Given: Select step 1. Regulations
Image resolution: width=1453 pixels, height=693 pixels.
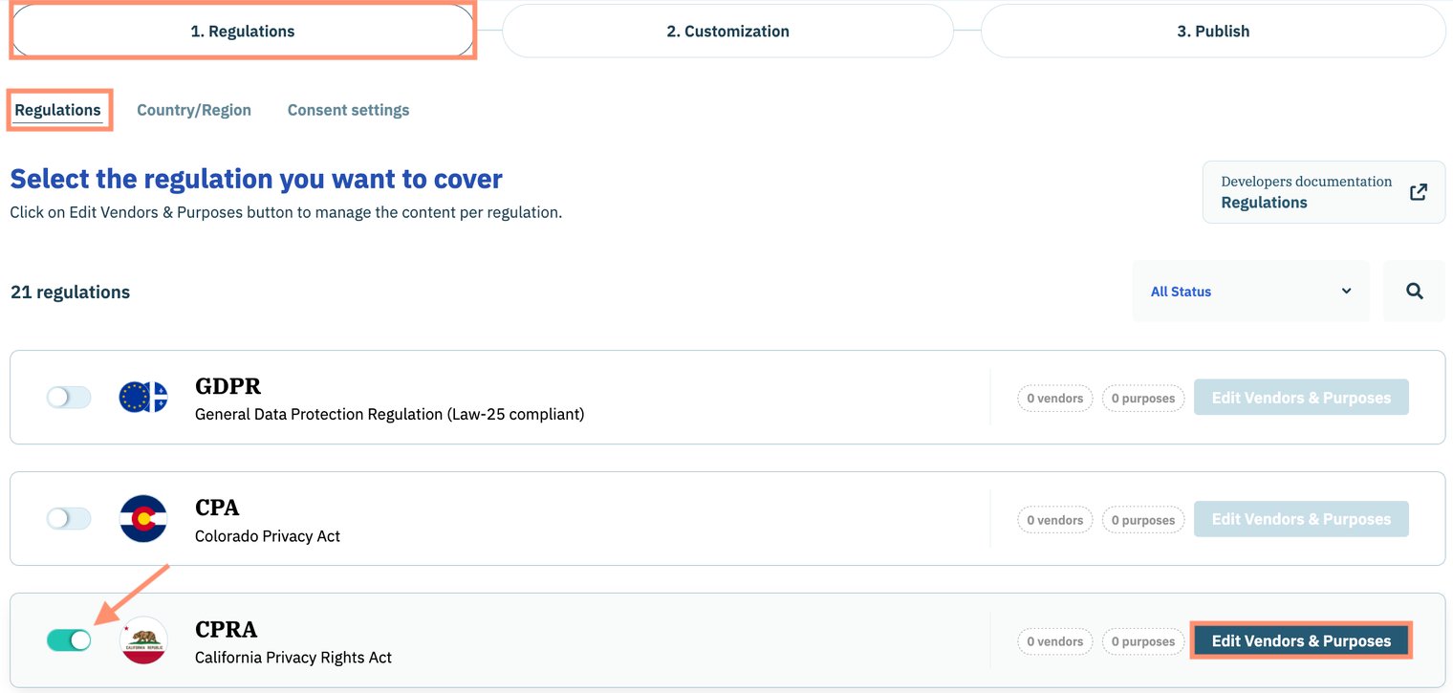Looking at the screenshot, I should (243, 32).
